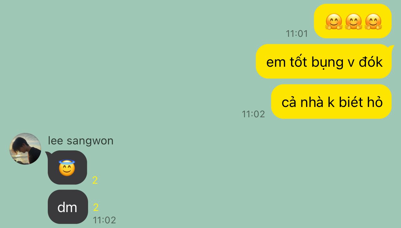
Task: Click the yellow unread count beside "dm"
Action: (x=96, y=207)
